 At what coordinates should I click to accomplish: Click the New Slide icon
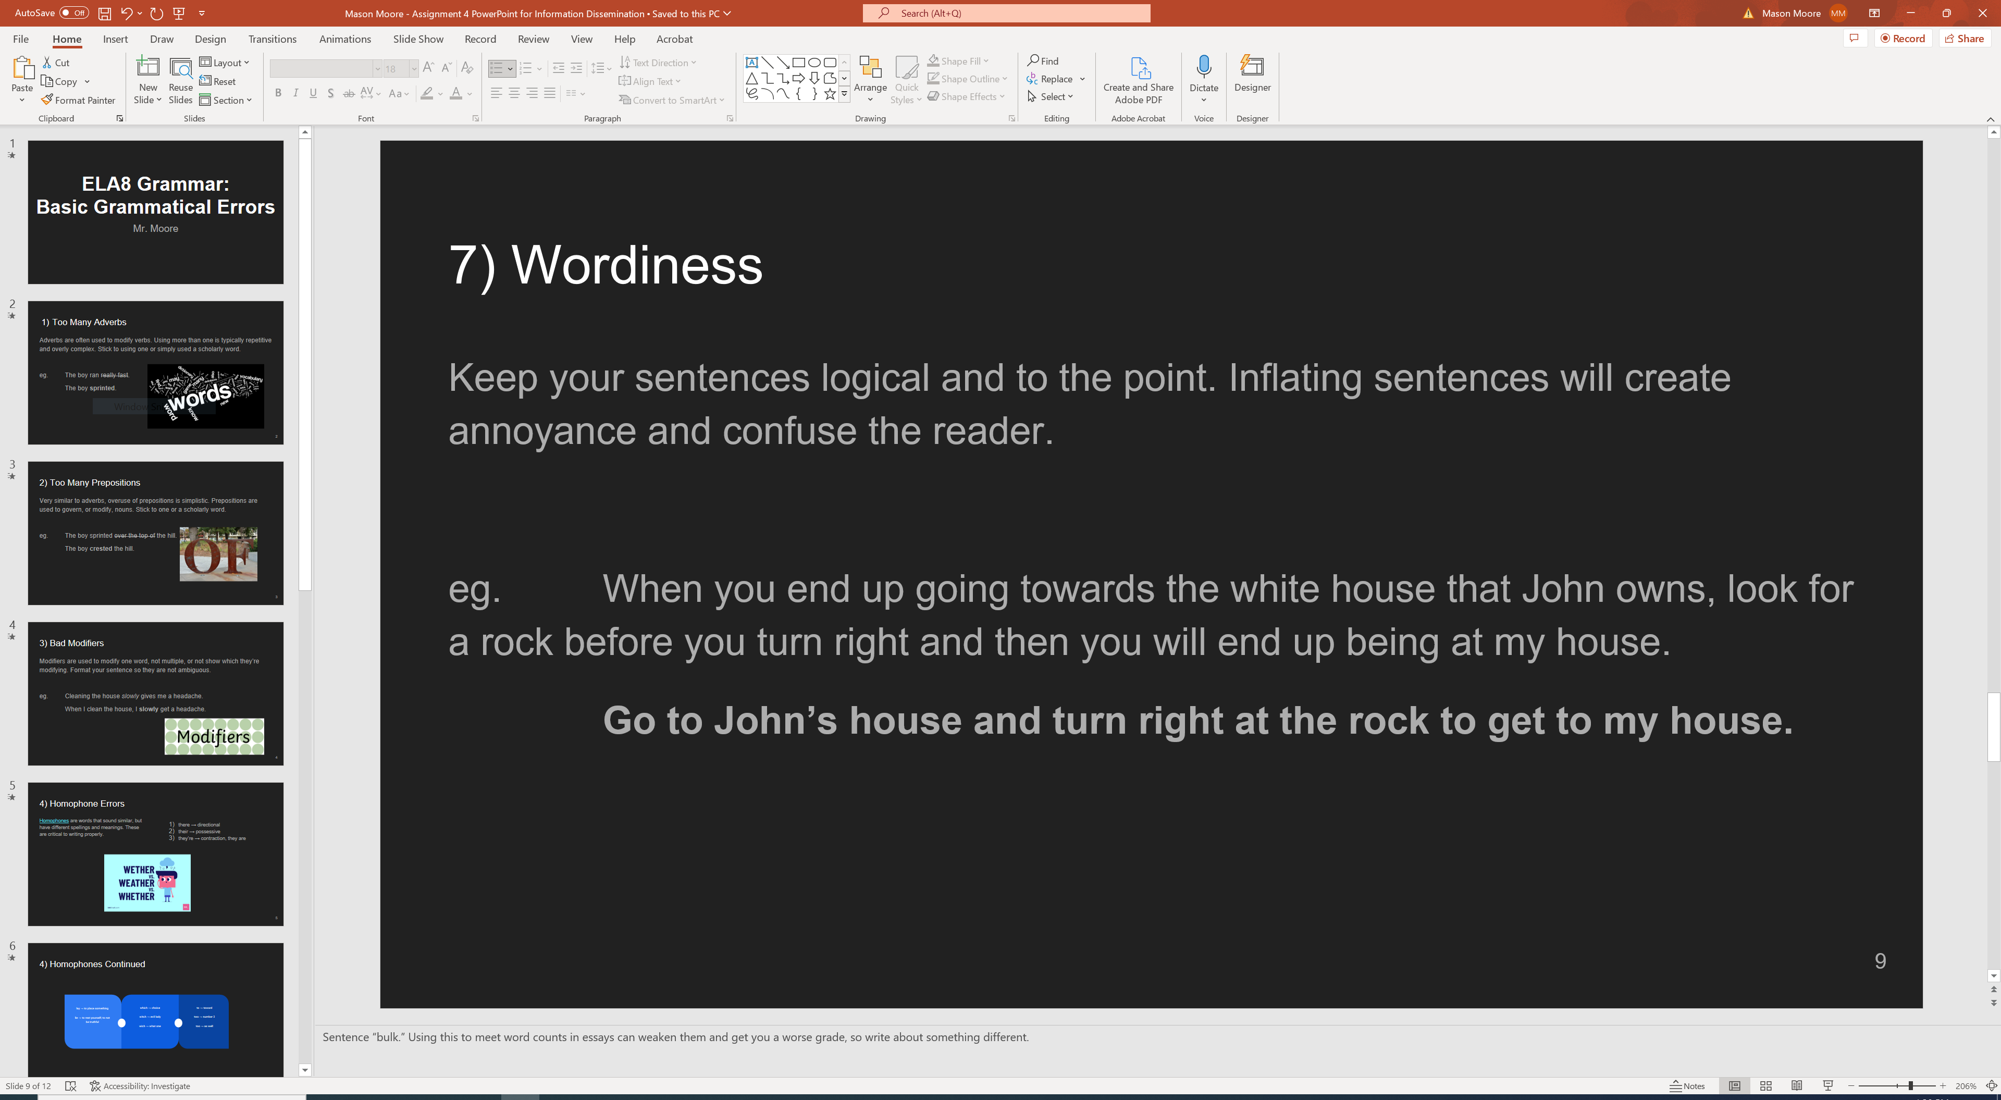click(x=147, y=68)
